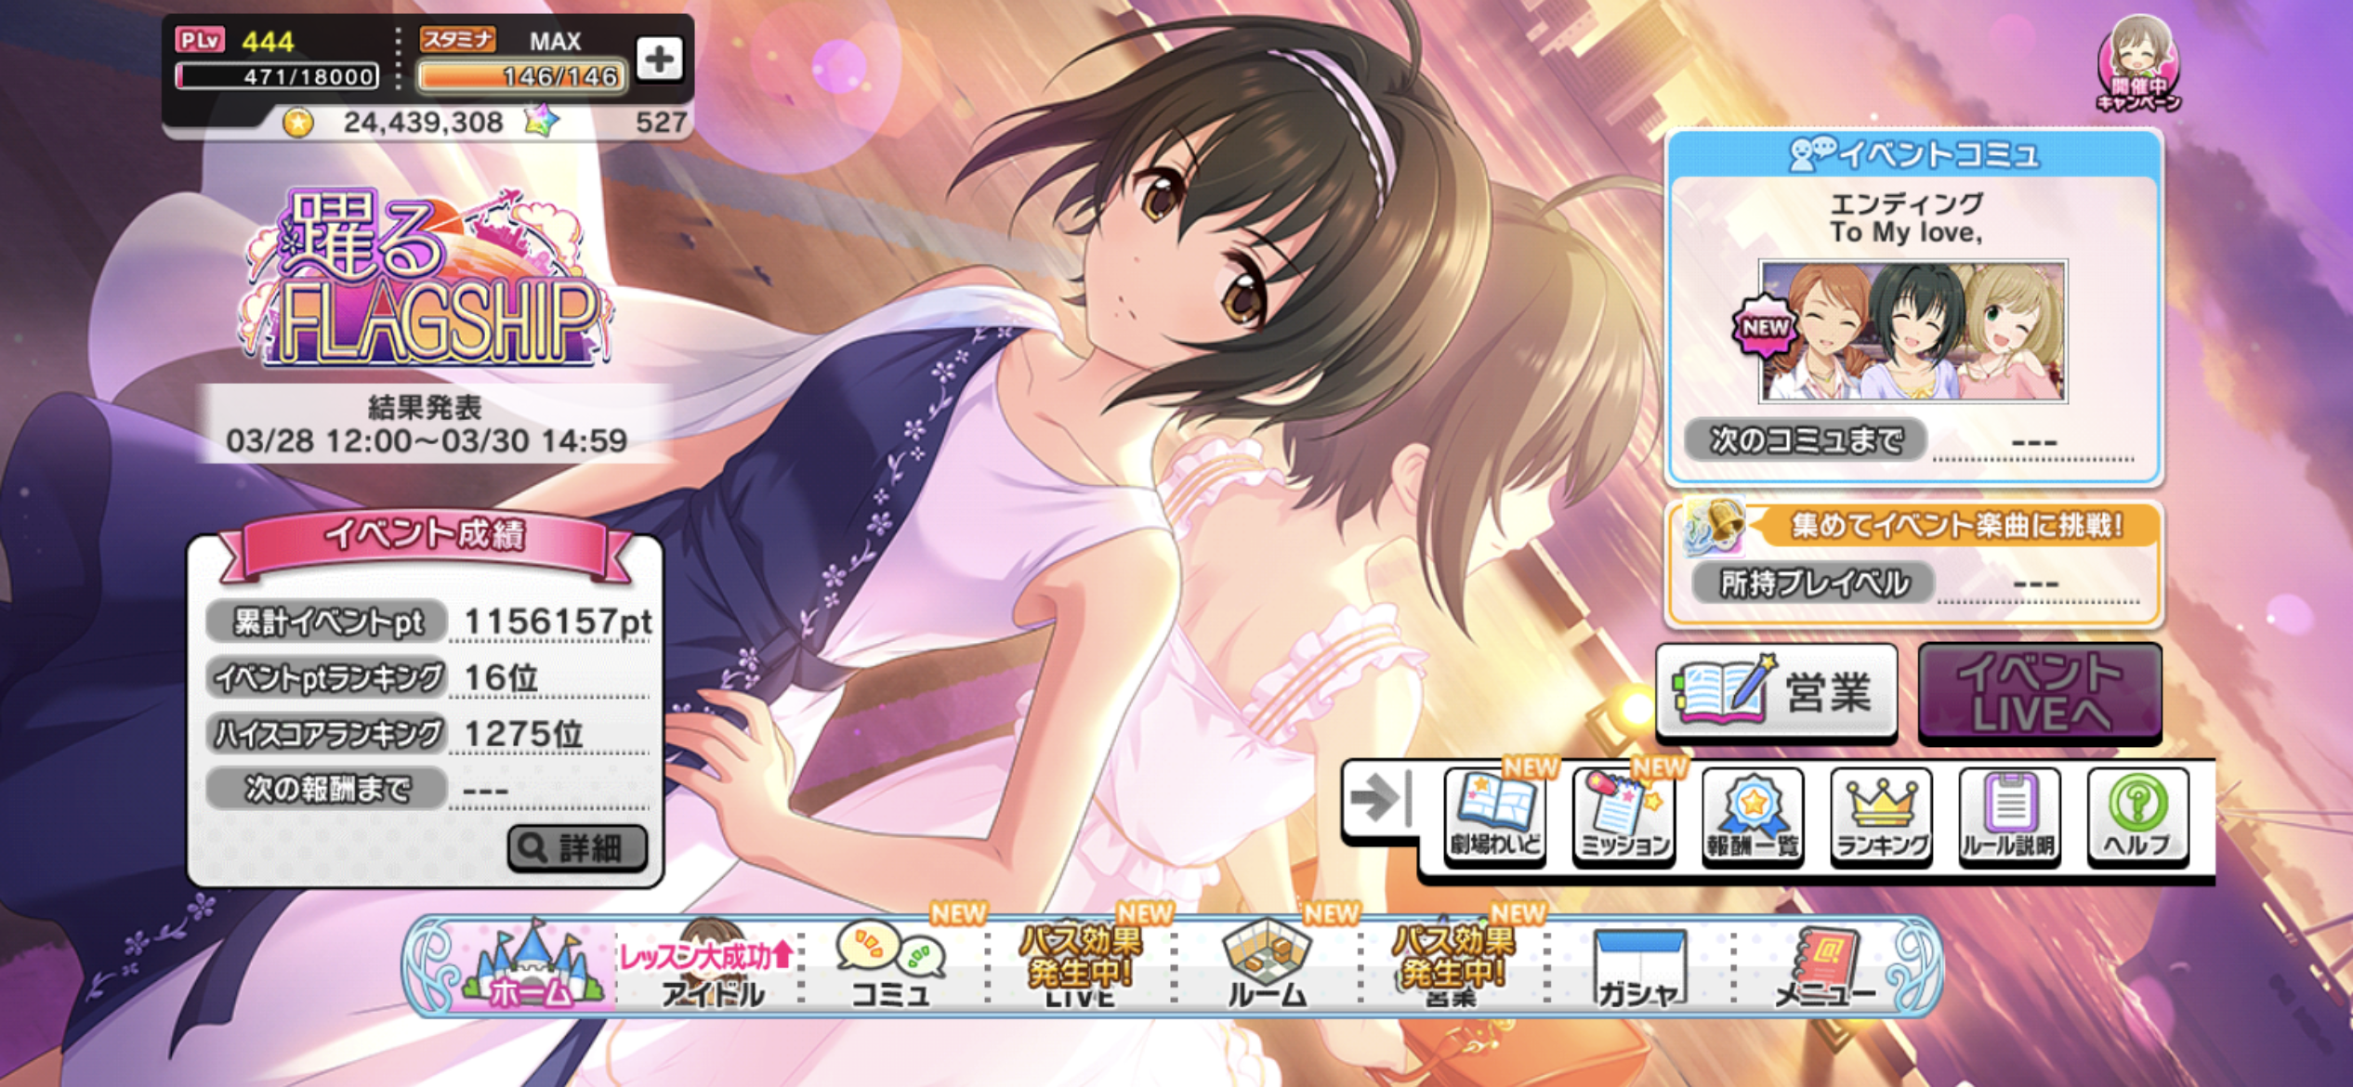Click the エンディング To My love, title
The width and height of the screenshot is (2353, 1087).
click(1906, 217)
